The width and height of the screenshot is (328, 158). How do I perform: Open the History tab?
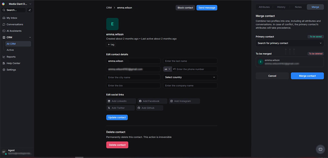pyautogui.click(x=281, y=7)
